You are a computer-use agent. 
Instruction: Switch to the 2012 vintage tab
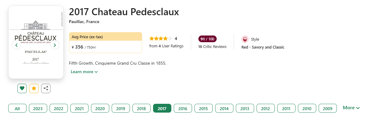266,108
